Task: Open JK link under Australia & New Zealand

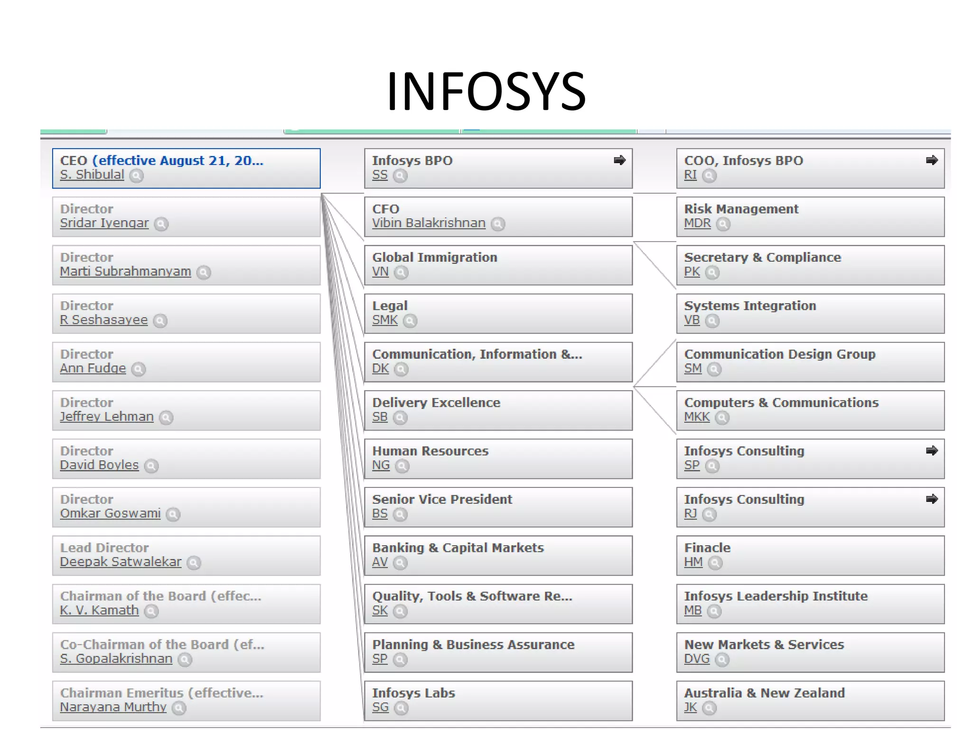Action: click(x=691, y=707)
